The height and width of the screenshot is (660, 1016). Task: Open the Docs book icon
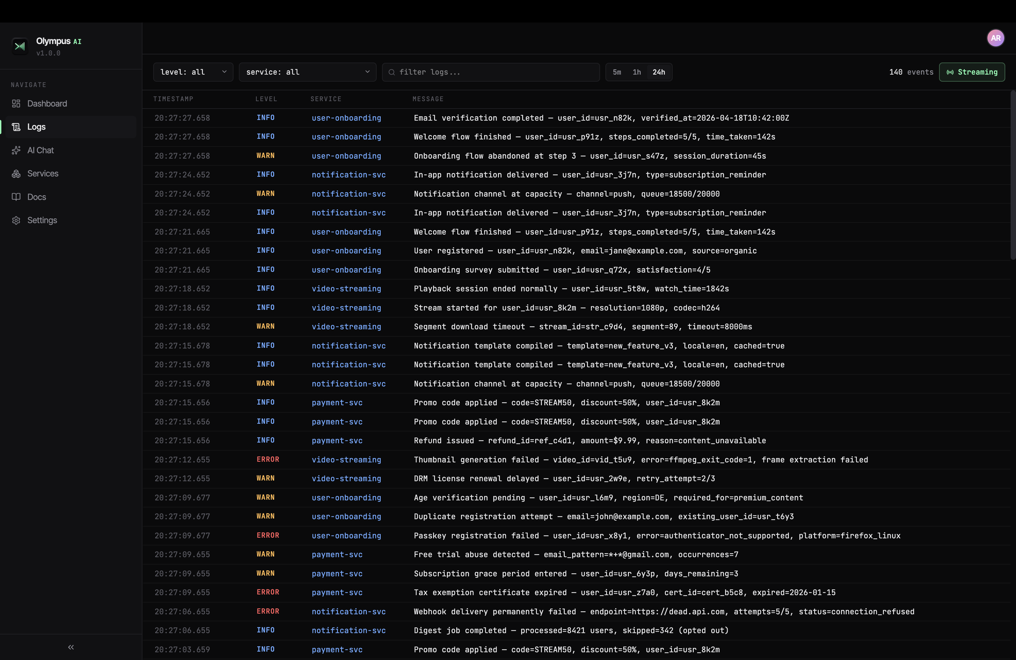16,197
